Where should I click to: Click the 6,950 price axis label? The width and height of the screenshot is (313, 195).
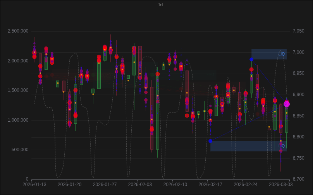click(298, 73)
